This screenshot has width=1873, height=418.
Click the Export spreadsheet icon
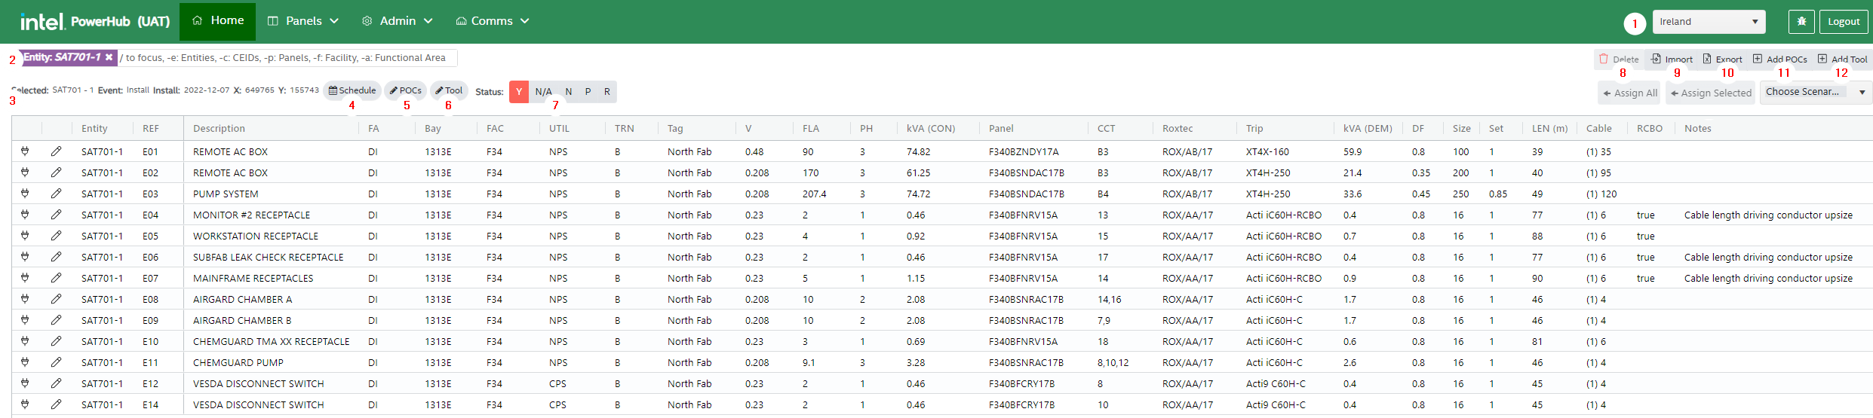click(1707, 59)
